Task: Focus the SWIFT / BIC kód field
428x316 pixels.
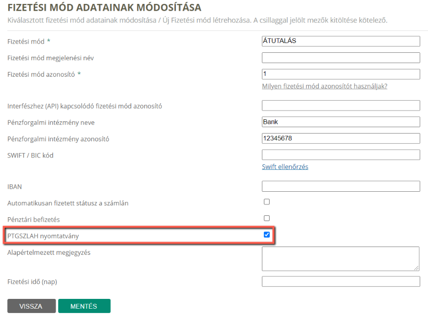Action: [x=341, y=155]
